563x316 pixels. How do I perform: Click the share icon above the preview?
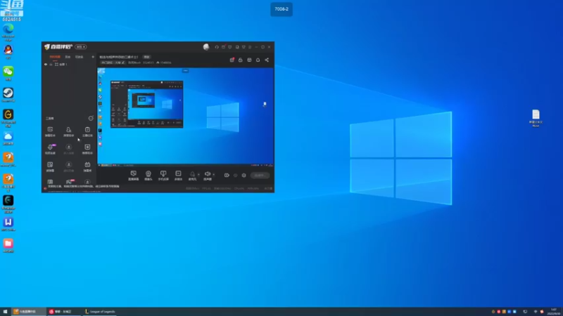(x=267, y=60)
